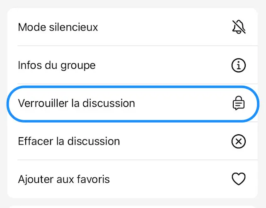
Task: Click the word silencieux in first row
Action: pyautogui.click(x=73, y=27)
